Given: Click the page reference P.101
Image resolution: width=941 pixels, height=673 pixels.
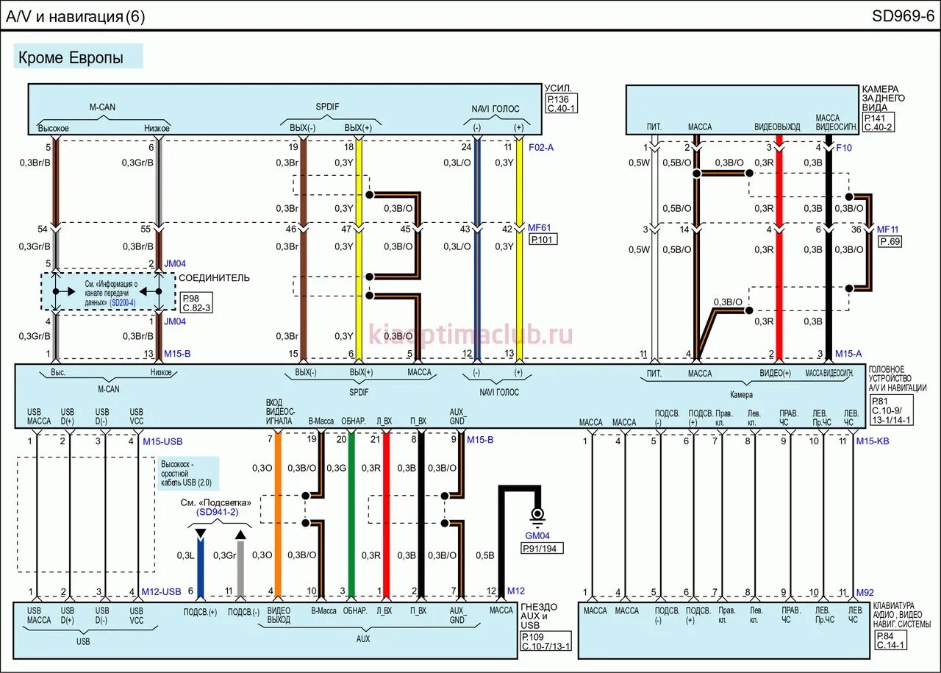Looking at the screenshot, I should (543, 240).
